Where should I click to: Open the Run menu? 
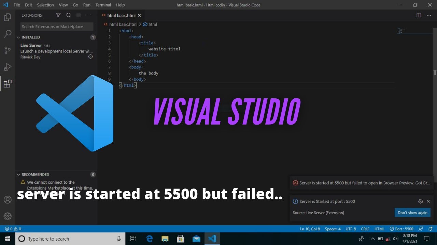pyautogui.click(x=87, y=5)
